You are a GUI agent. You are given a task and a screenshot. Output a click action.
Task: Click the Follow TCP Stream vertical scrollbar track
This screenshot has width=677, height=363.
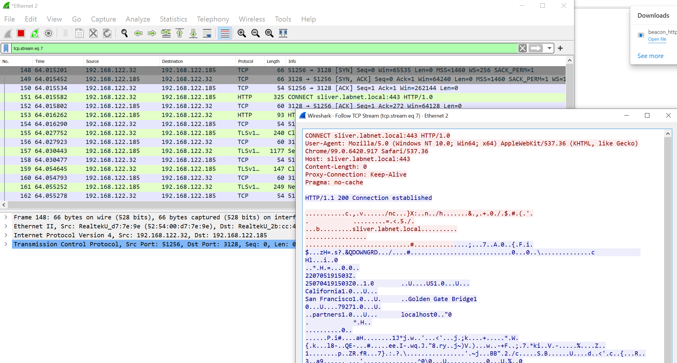(x=667, y=250)
